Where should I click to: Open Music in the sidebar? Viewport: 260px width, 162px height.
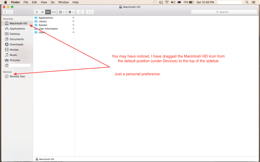tap(13, 55)
